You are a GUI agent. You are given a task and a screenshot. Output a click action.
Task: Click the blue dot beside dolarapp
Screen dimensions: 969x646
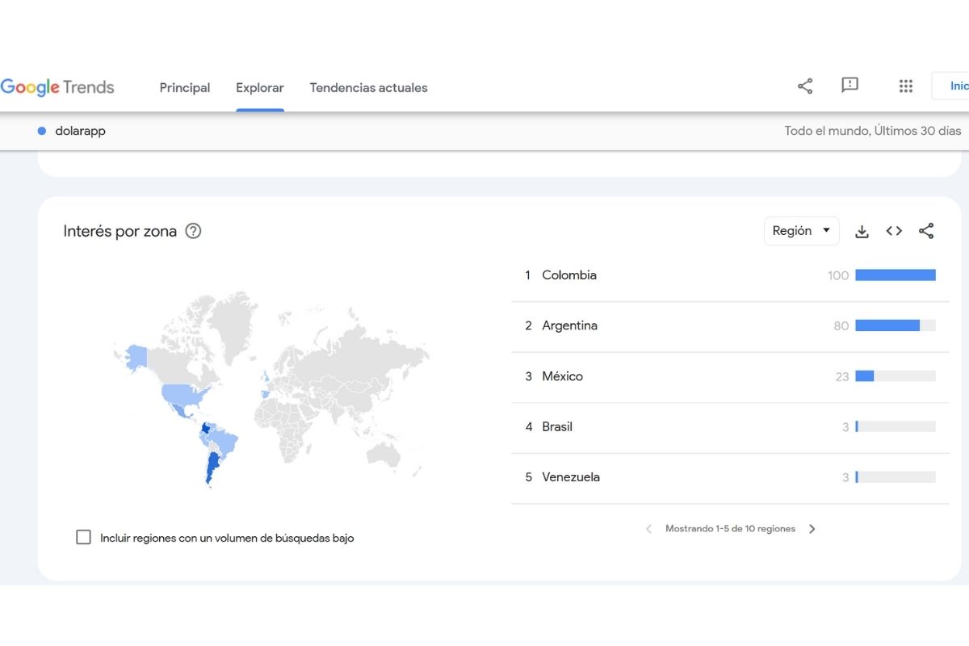[x=42, y=131]
